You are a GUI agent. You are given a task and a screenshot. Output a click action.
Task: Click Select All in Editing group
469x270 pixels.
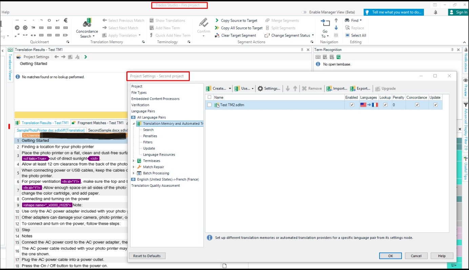click(x=355, y=36)
